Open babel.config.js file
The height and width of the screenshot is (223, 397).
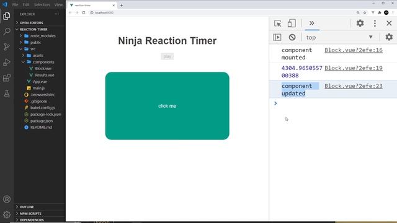click(x=43, y=108)
